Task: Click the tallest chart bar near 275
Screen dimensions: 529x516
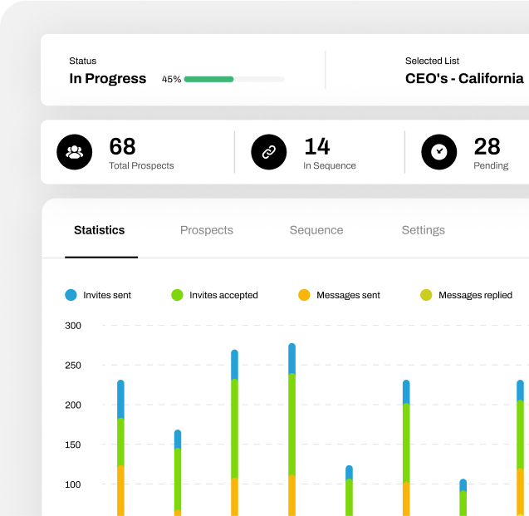Action: [x=291, y=430]
